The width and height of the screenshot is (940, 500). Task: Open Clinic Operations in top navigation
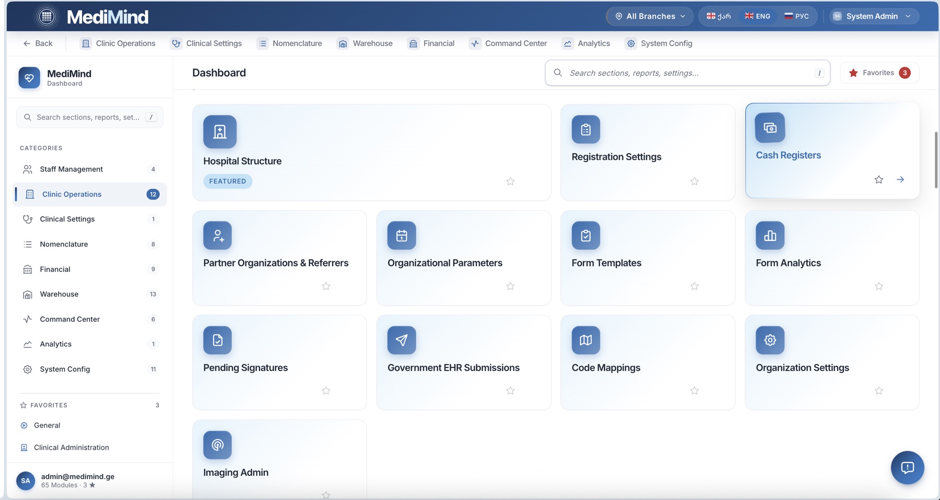pyautogui.click(x=118, y=43)
